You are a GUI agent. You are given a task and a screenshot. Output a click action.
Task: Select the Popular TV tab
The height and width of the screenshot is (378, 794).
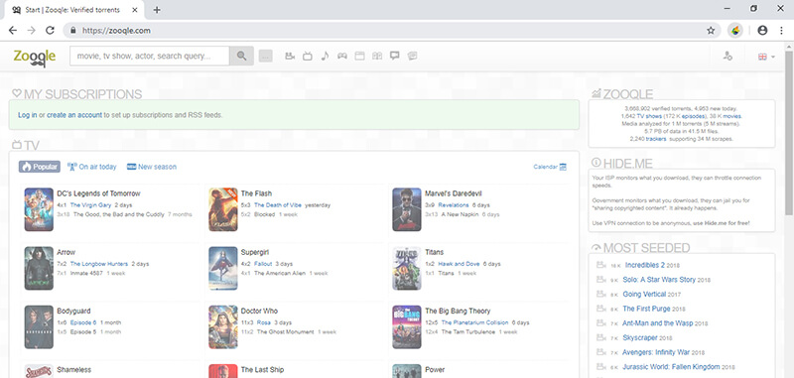tap(40, 167)
